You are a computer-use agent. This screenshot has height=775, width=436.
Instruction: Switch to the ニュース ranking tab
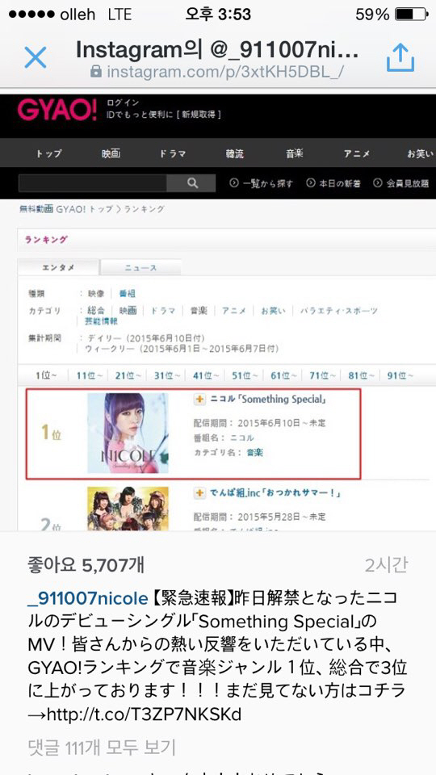tap(140, 268)
